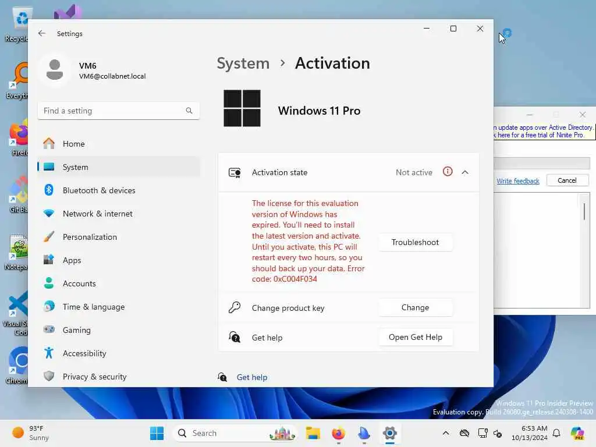Image resolution: width=596 pixels, height=447 pixels.
Task: Select the Chromium desktop shortcut
Action: click(17, 366)
